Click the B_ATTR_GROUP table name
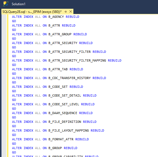The width and height of the screenshot is (158, 157). tap(60, 34)
